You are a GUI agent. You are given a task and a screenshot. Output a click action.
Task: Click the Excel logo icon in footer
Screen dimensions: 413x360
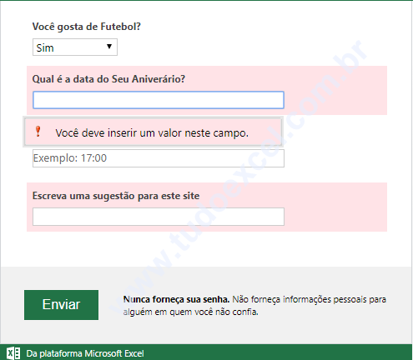13,353
